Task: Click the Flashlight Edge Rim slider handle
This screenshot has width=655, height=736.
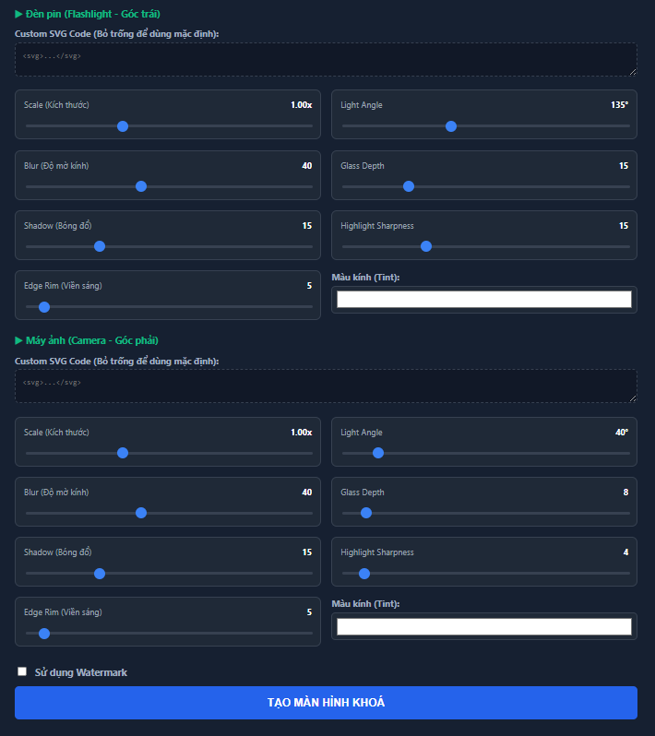Action: [x=44, y=306]
